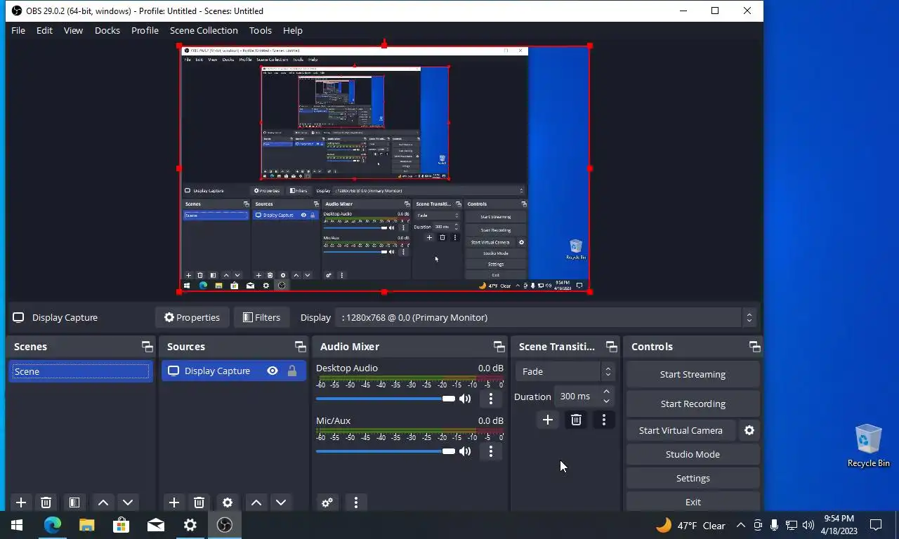Image resolution: width=899 pixels, height=539 pixels.
Task: Open Profile menu
Action: [145, 30]
